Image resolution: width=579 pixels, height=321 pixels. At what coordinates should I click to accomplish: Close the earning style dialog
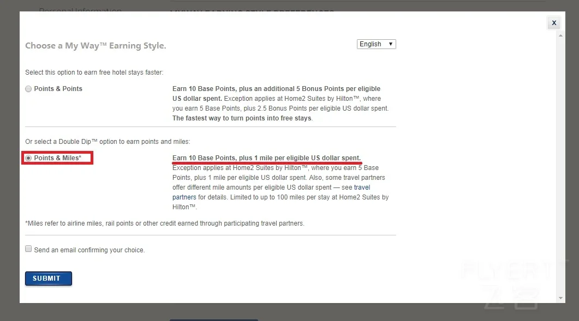click(x=554, y=23)
